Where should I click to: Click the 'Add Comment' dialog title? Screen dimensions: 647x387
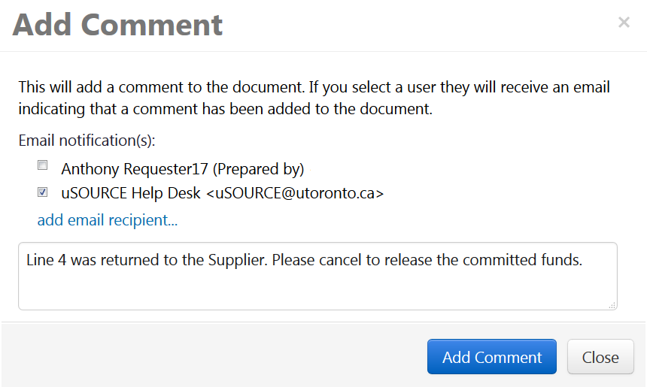(118, 25)
